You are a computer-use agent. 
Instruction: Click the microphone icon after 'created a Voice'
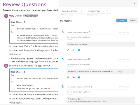pyautogui.click(x=89, y=32)
